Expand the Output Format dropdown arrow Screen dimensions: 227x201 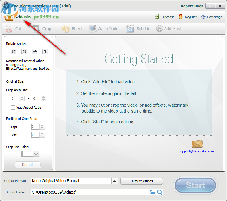click(115, 181)
